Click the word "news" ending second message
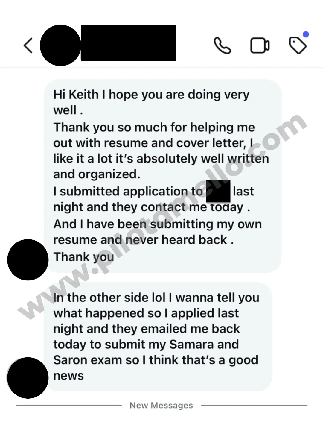 click(x=68, y=376)
